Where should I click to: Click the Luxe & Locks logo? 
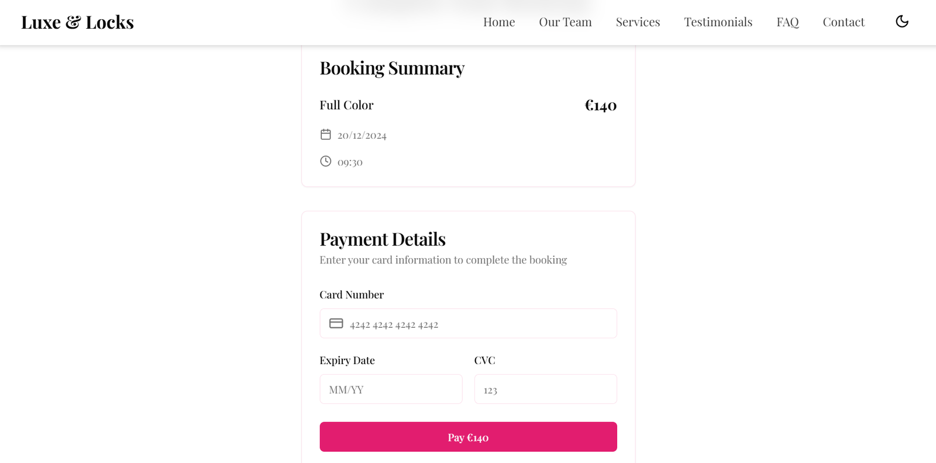[77, 22]
